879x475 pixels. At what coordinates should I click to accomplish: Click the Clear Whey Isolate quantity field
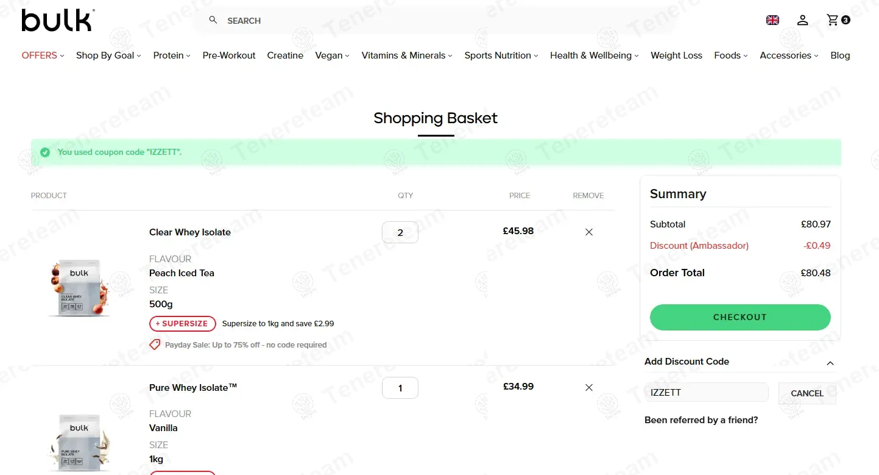pos(400,232)
